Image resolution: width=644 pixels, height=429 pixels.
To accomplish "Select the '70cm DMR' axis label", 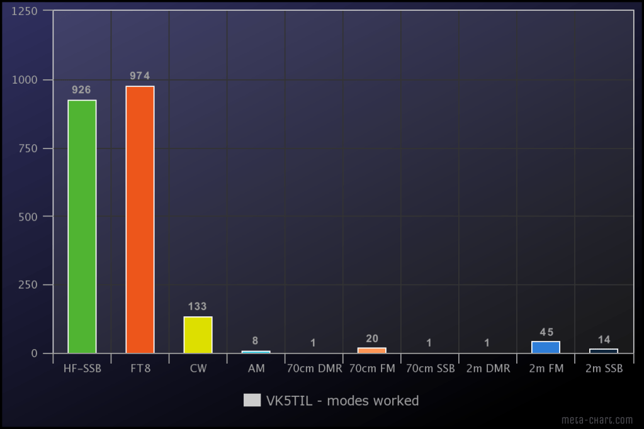I will point(314,369).
